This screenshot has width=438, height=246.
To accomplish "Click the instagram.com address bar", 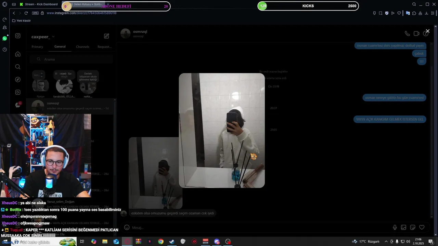I will coord(81,13).
